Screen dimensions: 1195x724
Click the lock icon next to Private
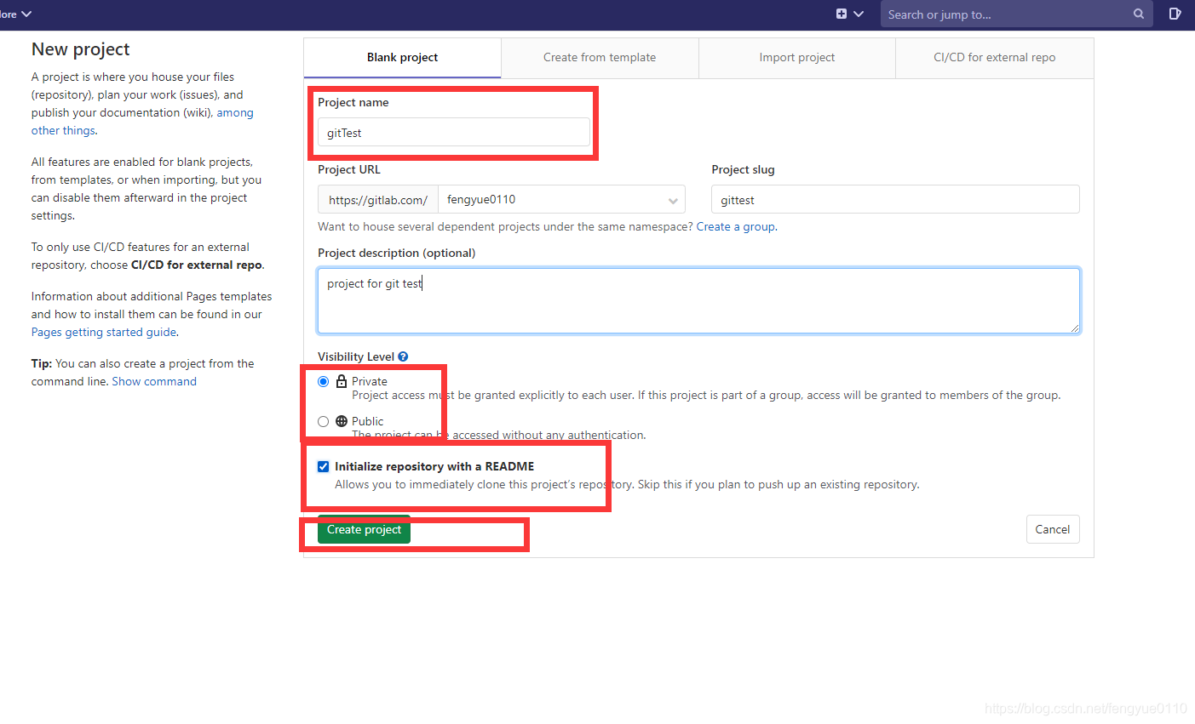[339, 381]
